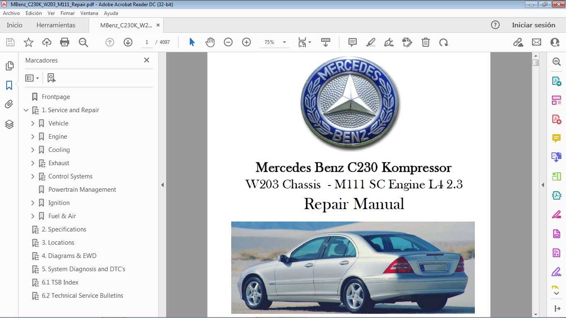Open the Layers panel icon
Viewport: 566px width, 318px height.
(x=9, y=124)
